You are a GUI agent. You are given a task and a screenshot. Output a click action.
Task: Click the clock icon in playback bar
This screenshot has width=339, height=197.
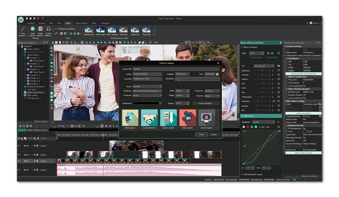pos(102,126)
